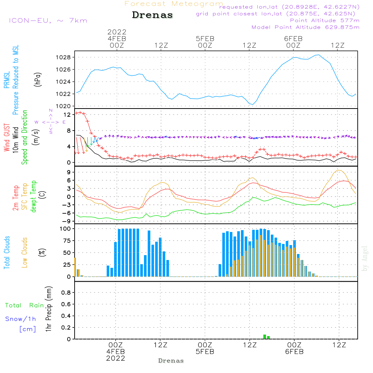This screenshot has width=373, height=373.
Task: Click the 25 value on cloud axis
Action: 67,265
